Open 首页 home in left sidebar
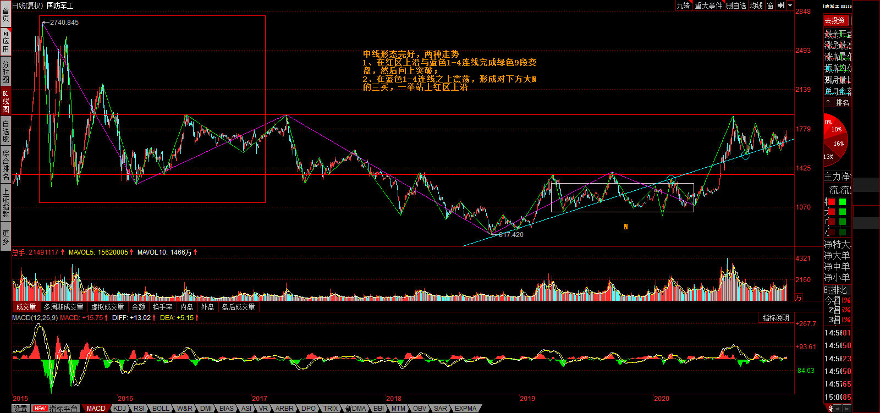This screenshot has width=880, height=413. click(5, 13)
